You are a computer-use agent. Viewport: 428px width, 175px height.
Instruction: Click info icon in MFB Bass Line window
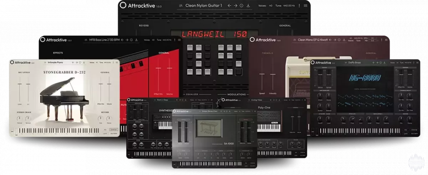[131, 40]
